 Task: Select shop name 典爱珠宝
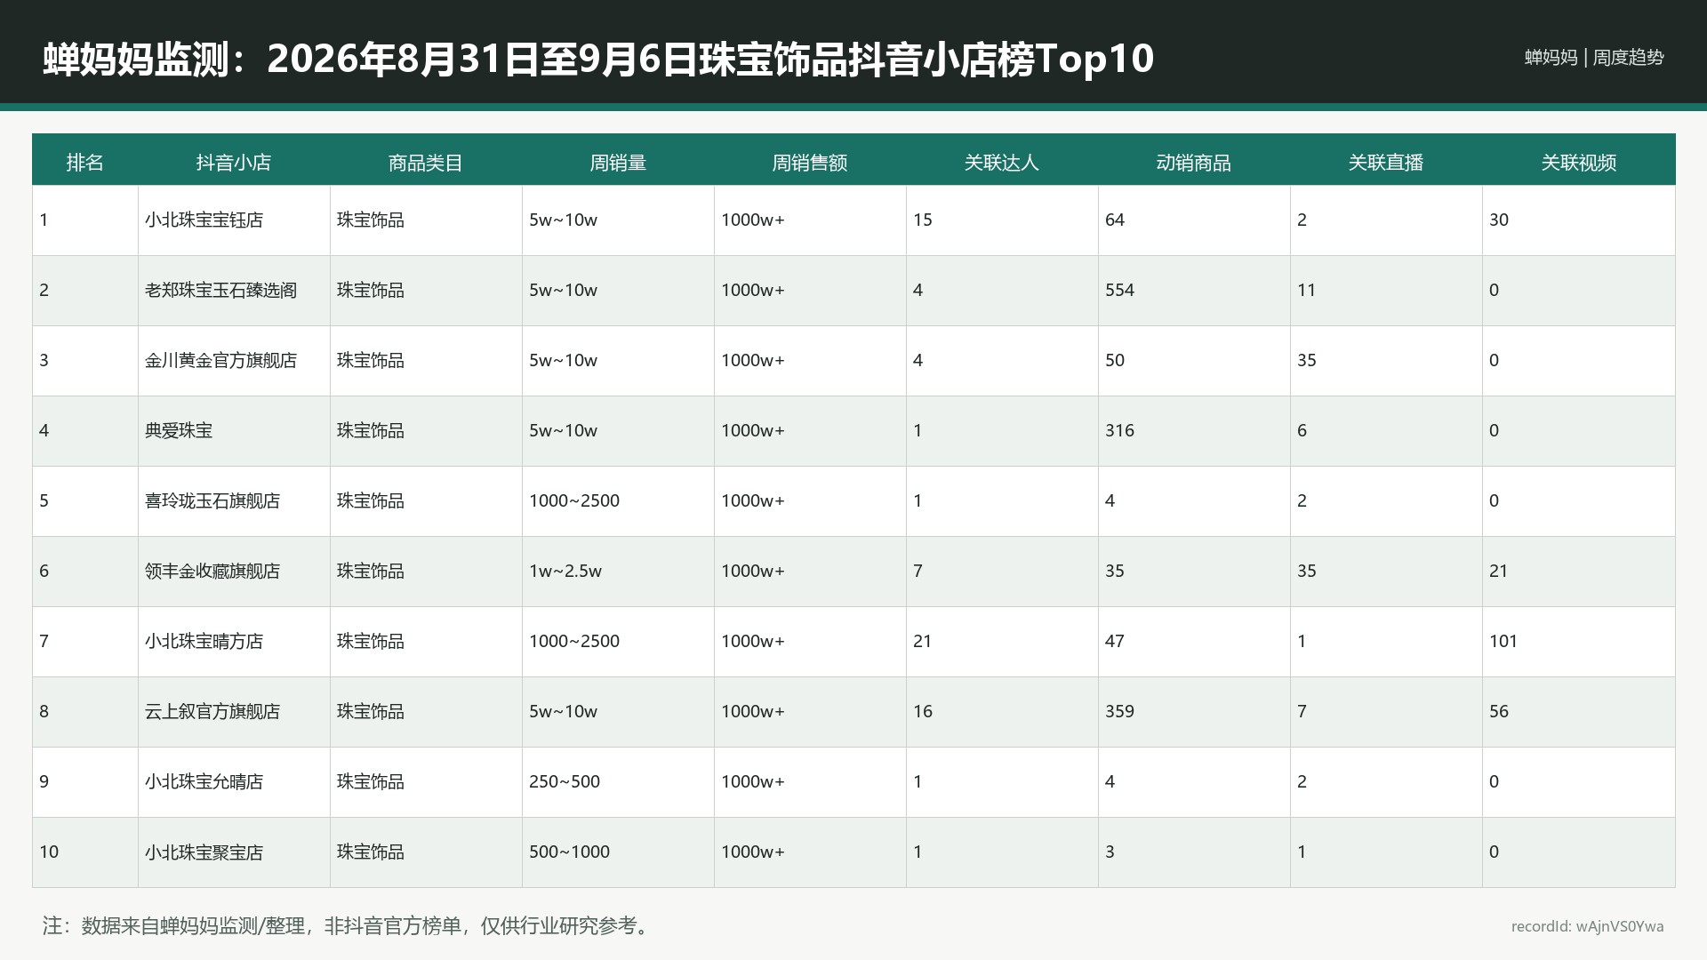[179, 430]
